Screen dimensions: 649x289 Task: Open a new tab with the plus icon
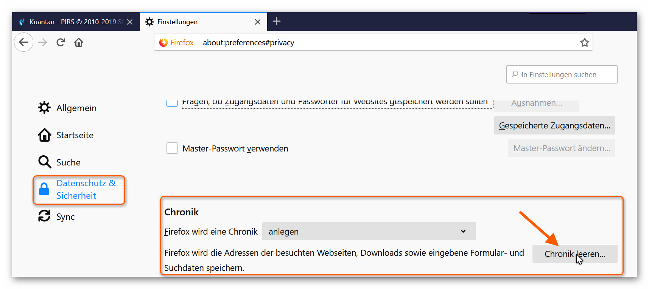coord(277,22)
